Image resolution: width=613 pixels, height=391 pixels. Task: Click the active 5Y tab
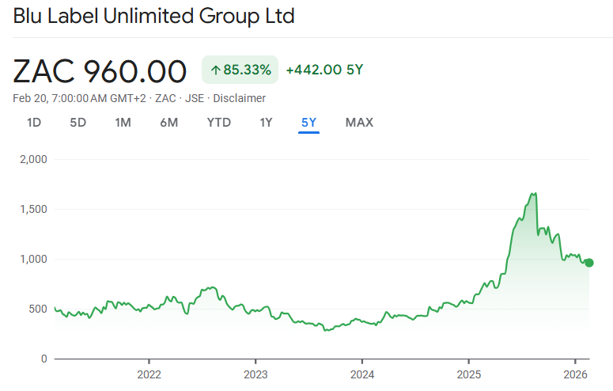[x=308, y=123]
